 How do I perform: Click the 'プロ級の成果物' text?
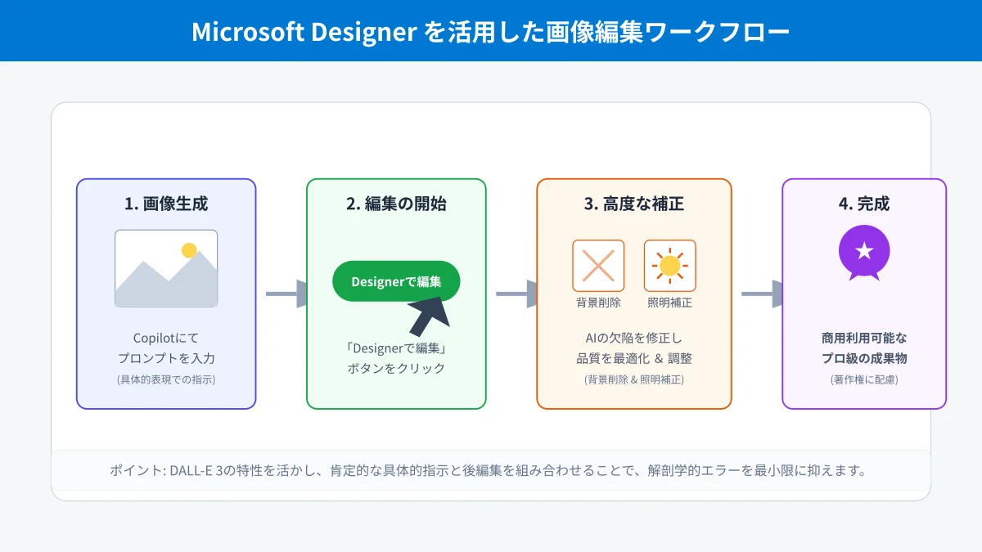pyautogui.click(x=864, y=358)
